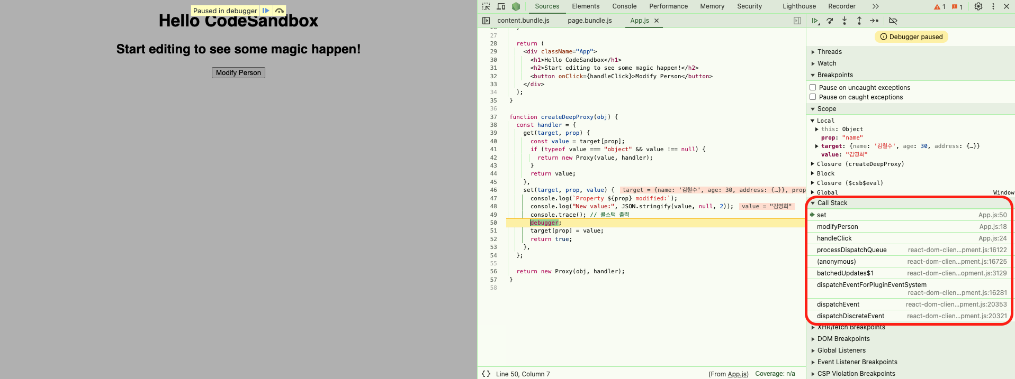Expand Closure (createDeepProxy) scope

coord(812,164)
